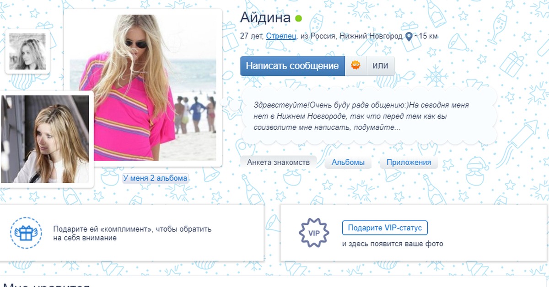Open the lower-left photo of woman in white
The height and width of the screenshot is (287, 549).
45,139
